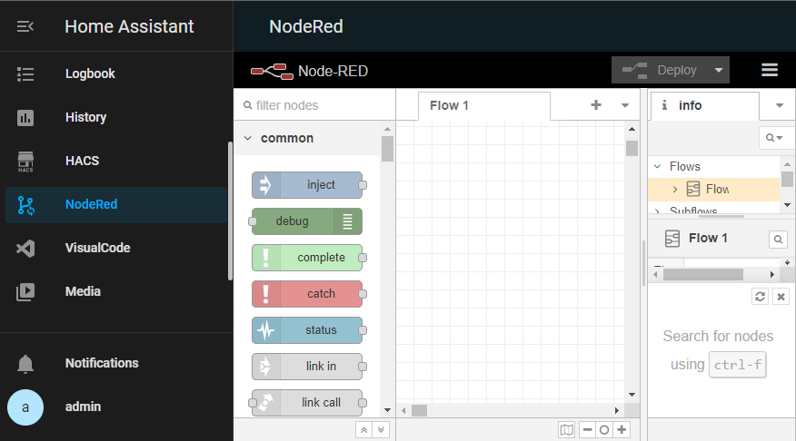
Task: Zoom in the workspace with plus button
Action: tap(622, 430)
